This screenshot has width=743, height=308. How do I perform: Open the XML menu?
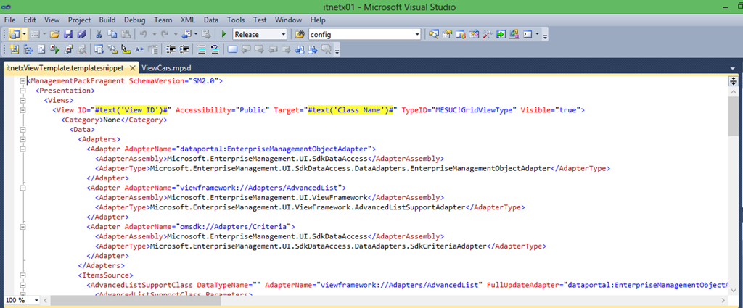[187, 20]
